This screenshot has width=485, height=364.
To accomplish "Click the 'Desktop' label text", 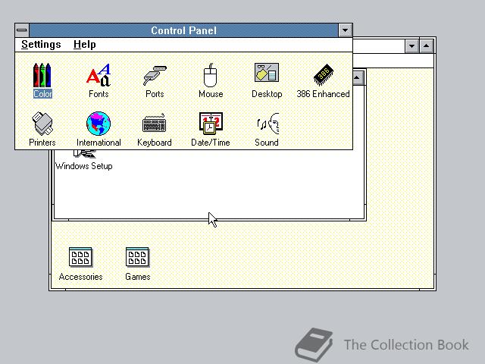I will (x=267, y=94).
